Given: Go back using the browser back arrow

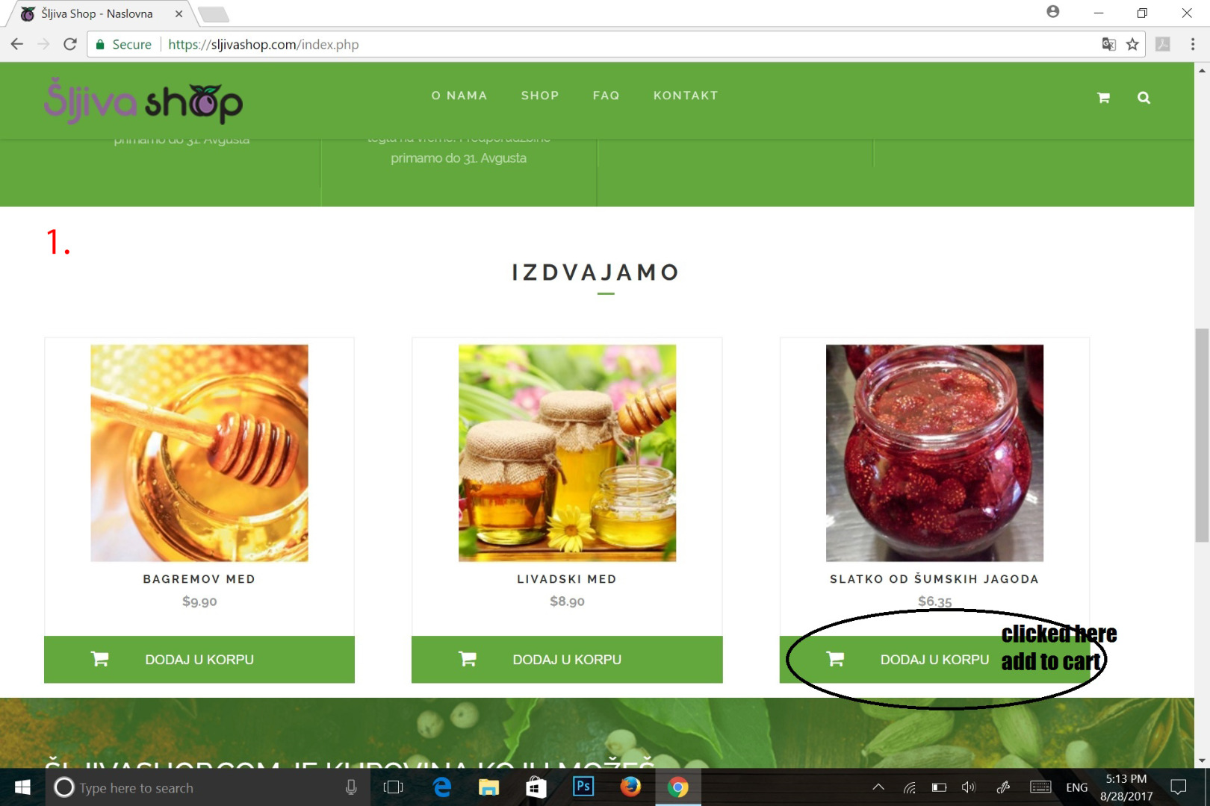Looking at the screenshot, I should coord(17,44).
